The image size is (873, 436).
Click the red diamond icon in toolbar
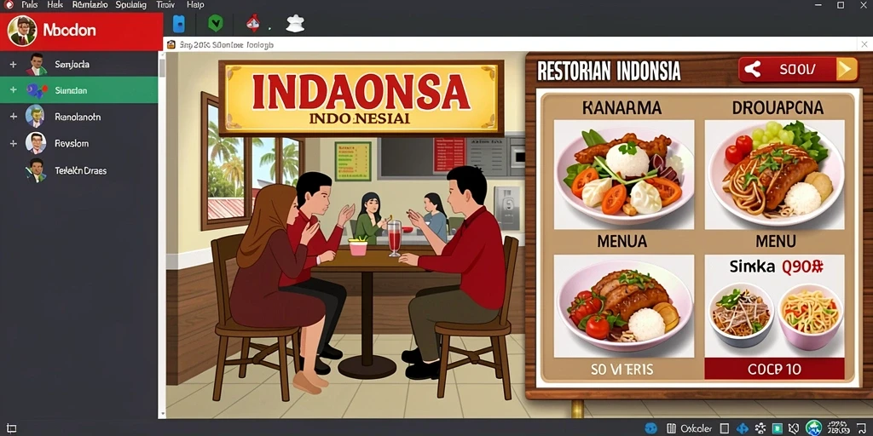pos(253,24)
